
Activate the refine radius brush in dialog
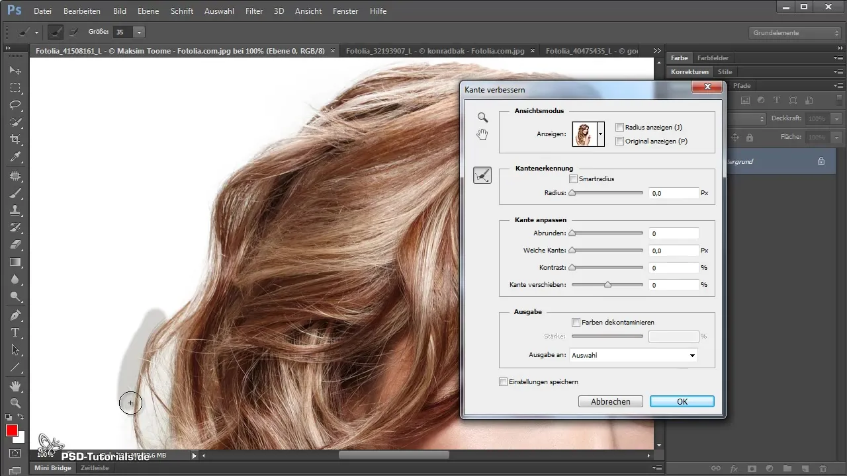coord(482,175)
